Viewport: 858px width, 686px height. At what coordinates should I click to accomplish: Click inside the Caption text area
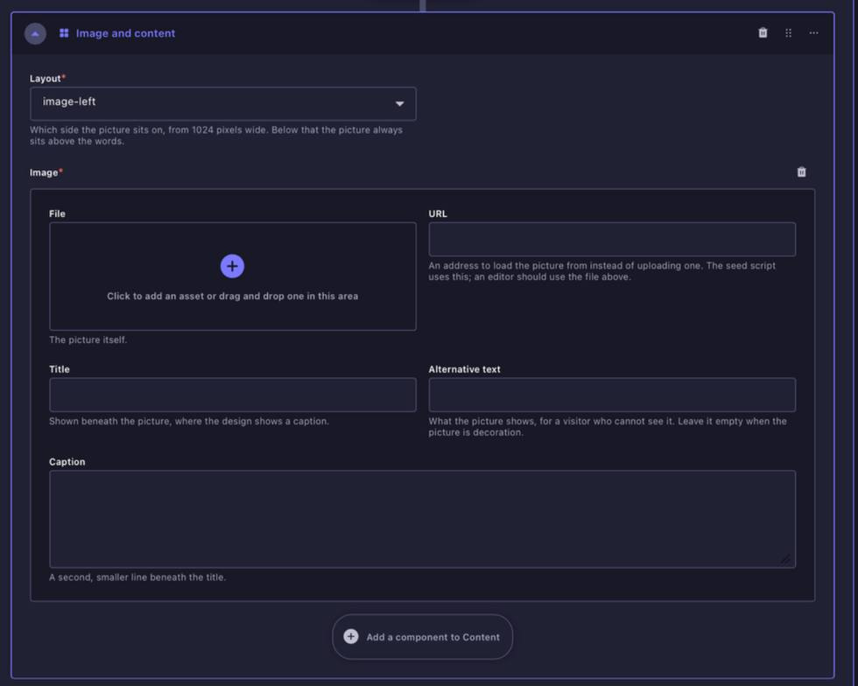(422, 519)
